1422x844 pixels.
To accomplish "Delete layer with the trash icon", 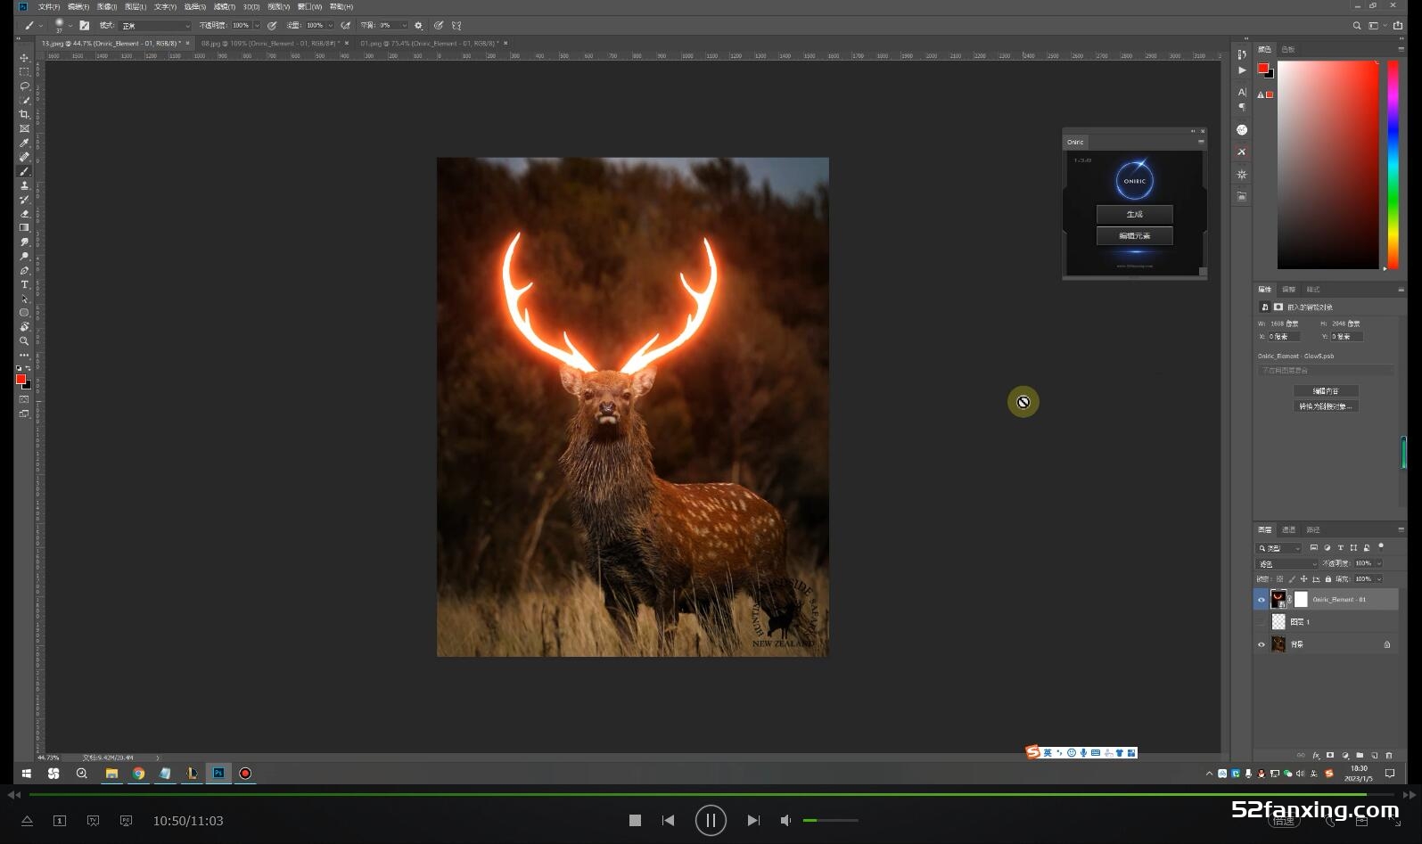I will [x=1389, y=755].
